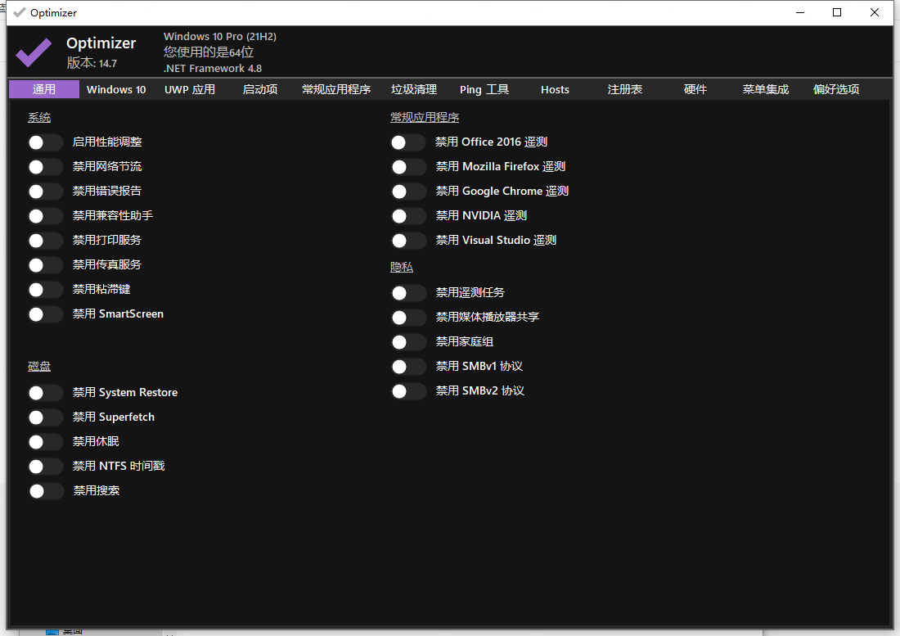This screenshot has height=636, width=900.
Task: Toggle 禁用 Google Chrome 遥测 switch
Action: click(408, 192)
